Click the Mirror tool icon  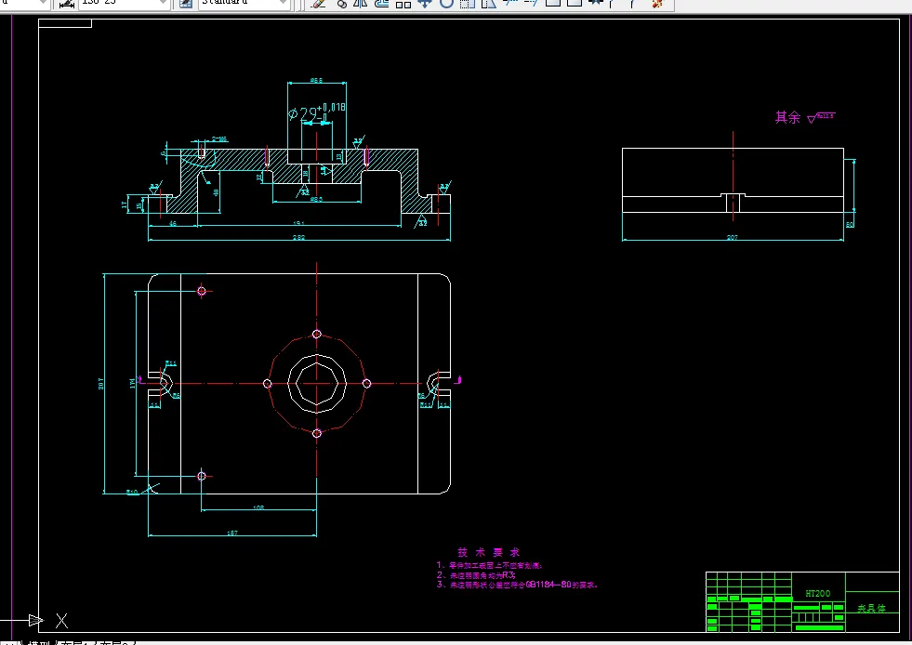click(360, 4)
